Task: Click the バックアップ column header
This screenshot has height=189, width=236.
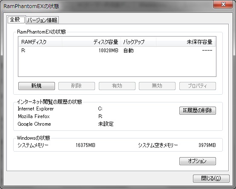Action: click(x=138, y=42)
